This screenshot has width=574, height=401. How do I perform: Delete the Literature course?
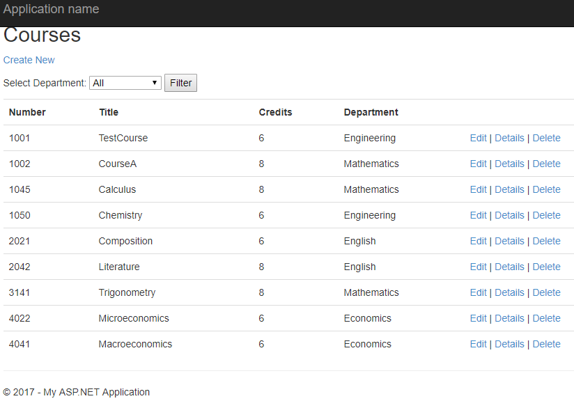coord(546,267)
